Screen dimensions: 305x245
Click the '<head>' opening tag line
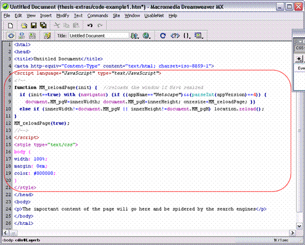click(x=22, y=52)
